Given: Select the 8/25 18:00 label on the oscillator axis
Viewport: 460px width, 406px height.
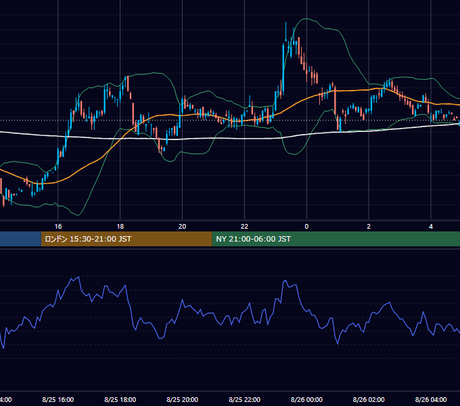Looking at the screenshot, I should point(120,399).
